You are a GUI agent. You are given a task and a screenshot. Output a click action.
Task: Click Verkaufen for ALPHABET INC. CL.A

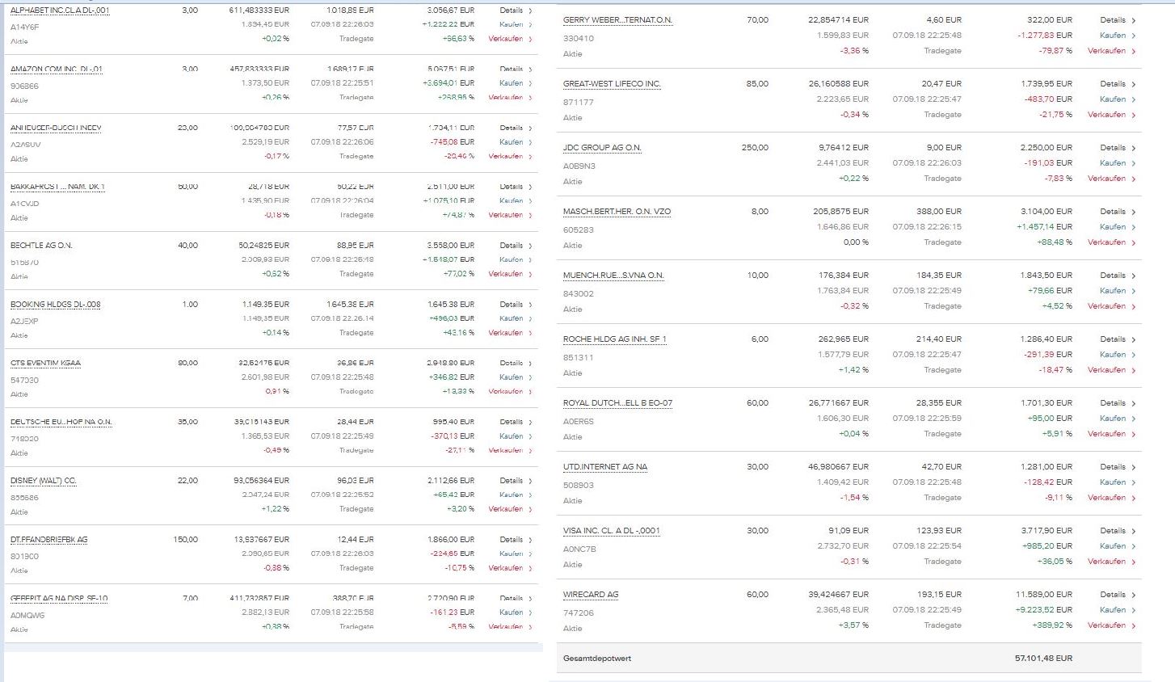point(506,39)
